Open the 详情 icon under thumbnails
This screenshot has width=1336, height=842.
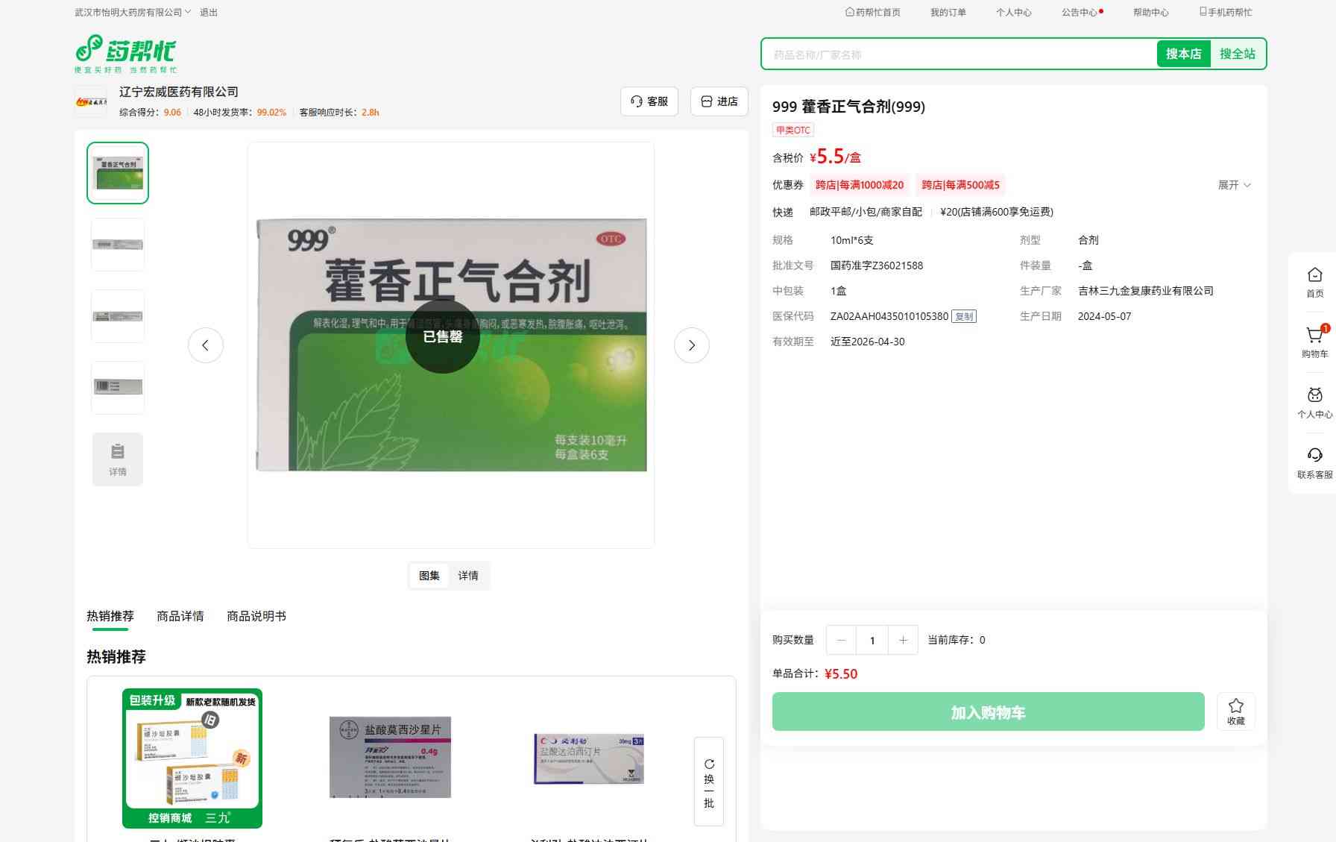118,459
